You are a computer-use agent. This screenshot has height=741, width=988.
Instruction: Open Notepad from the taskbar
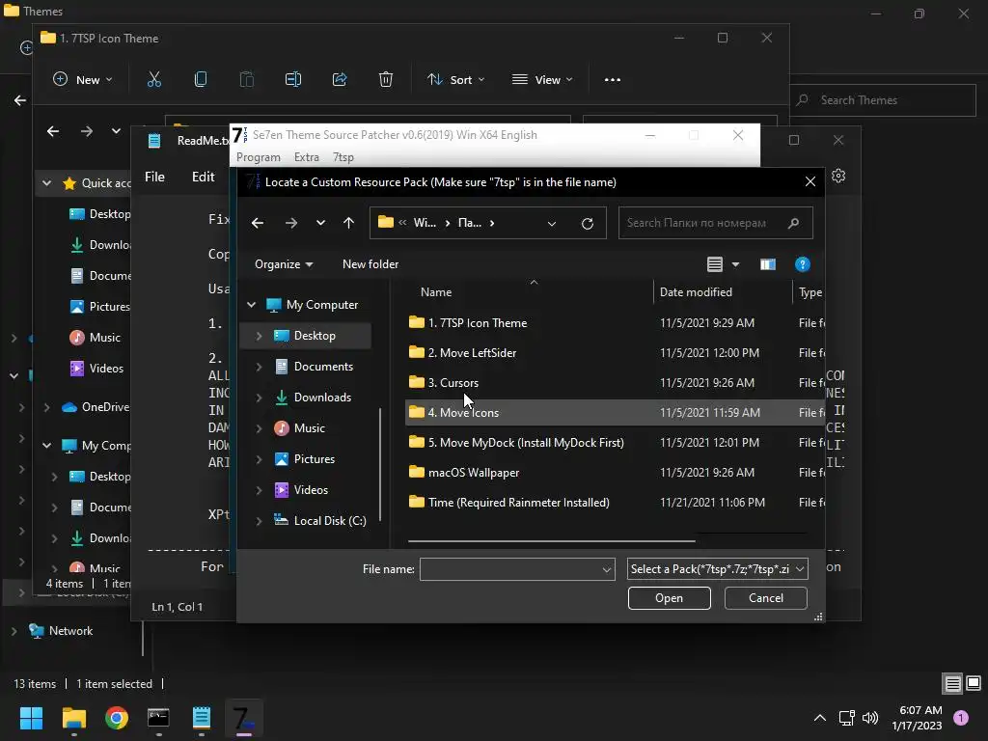pos(201,718)
